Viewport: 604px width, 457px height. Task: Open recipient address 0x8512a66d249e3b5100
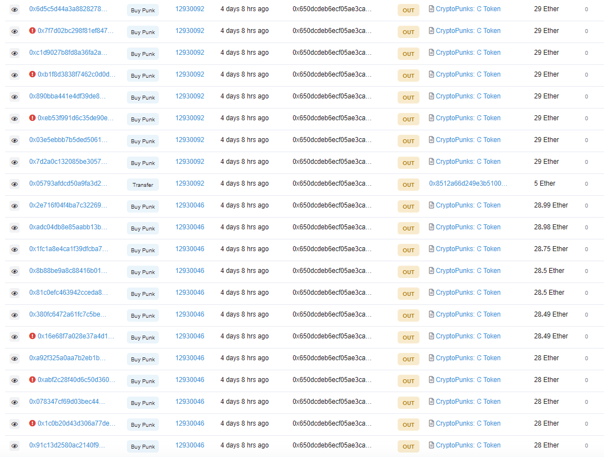click(x=468, y=183)
